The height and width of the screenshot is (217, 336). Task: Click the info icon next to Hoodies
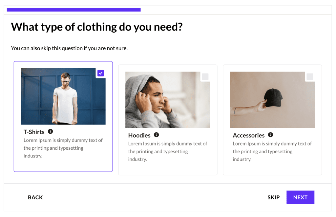(x=157, y=135)
